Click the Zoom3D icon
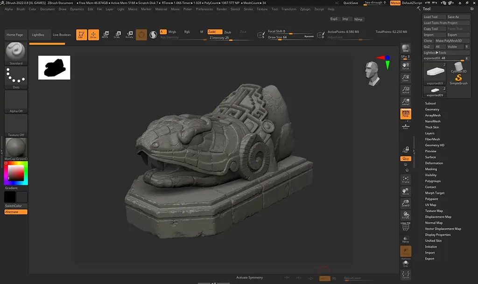Screen dimensions: 478x284 [x=406, y=203]
